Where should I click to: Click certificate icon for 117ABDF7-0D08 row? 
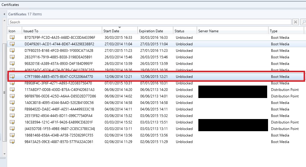pos(12,90)
